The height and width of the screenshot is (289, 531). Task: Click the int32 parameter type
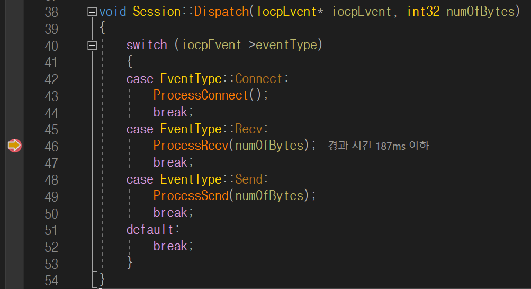pos(423,12)
